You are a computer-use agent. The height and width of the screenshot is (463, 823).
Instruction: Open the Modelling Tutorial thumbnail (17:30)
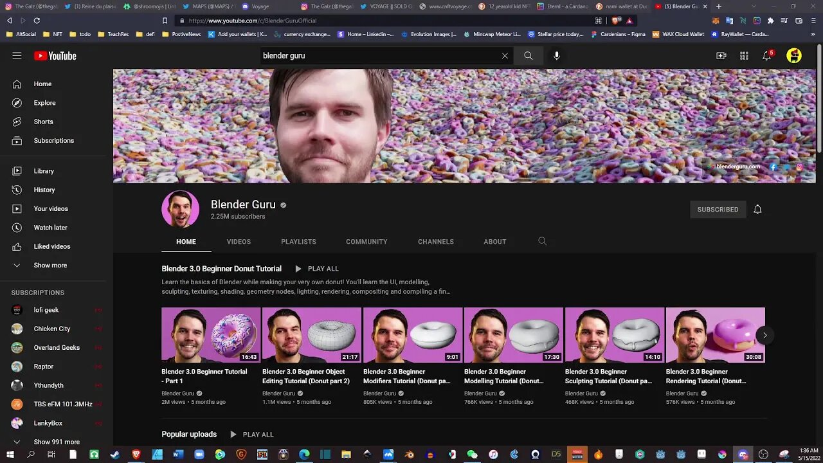(x=514, y=335)
